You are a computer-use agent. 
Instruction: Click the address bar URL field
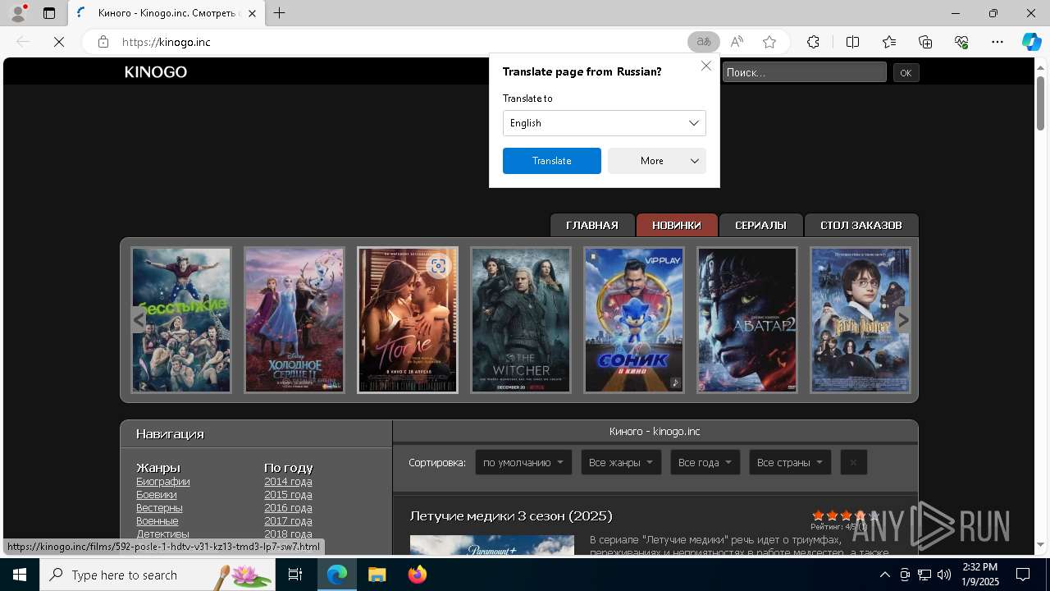click(394, 42)
